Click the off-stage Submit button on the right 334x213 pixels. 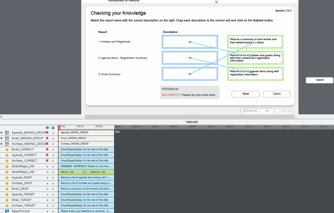(320, 80)
